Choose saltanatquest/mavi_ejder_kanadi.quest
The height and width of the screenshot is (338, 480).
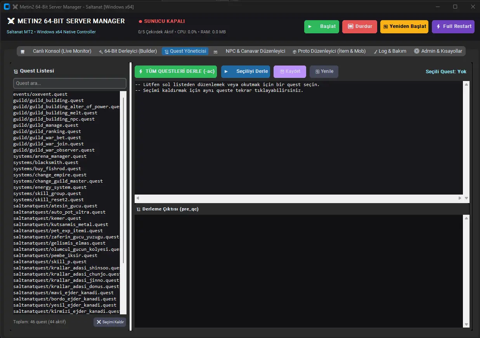pyautogui.click(x=64, y=293)
